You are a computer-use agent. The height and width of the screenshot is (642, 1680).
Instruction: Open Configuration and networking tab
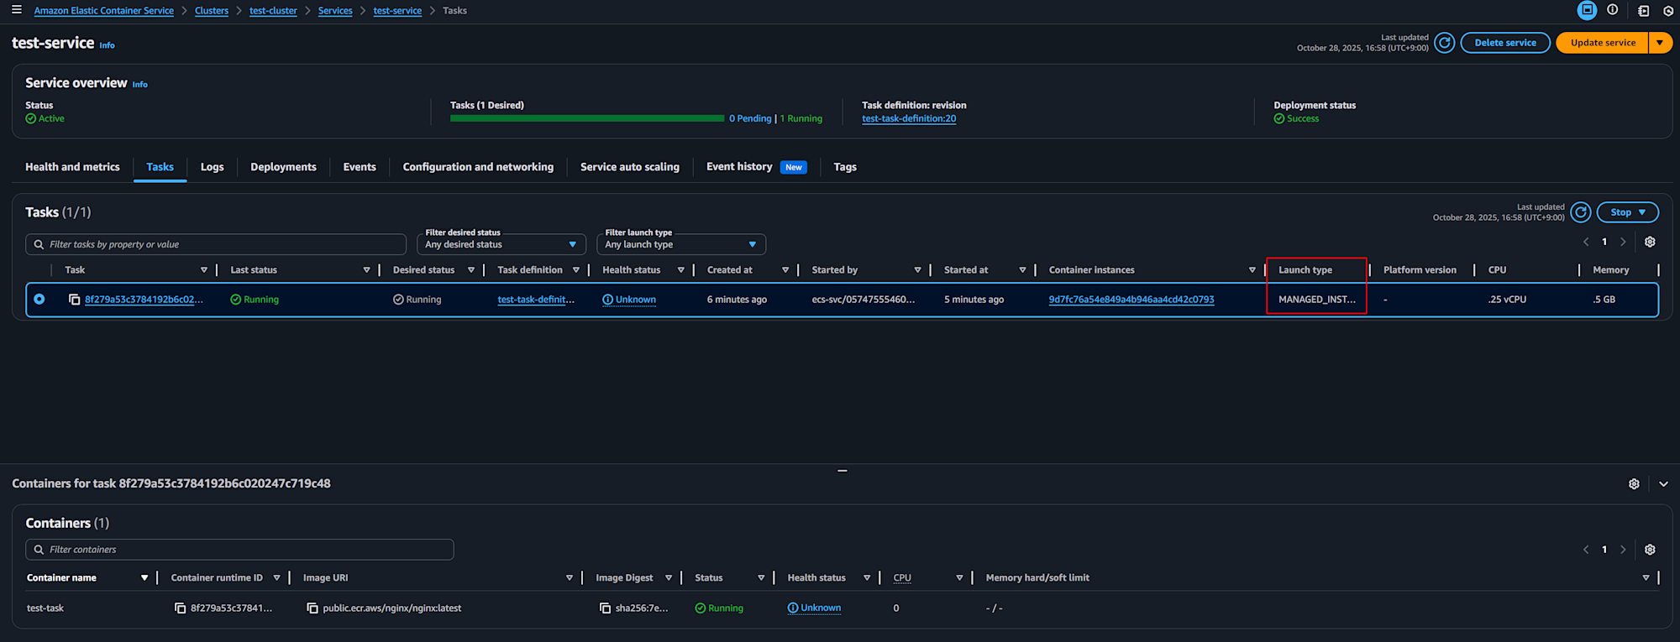click(478, 167)
